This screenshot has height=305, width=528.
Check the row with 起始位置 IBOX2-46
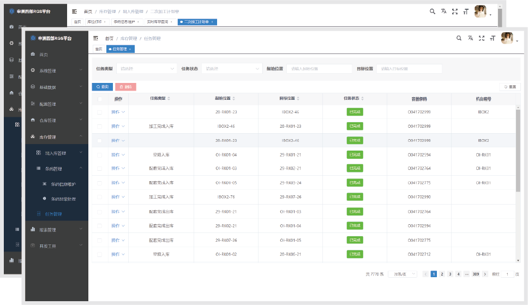pos(99,127)
